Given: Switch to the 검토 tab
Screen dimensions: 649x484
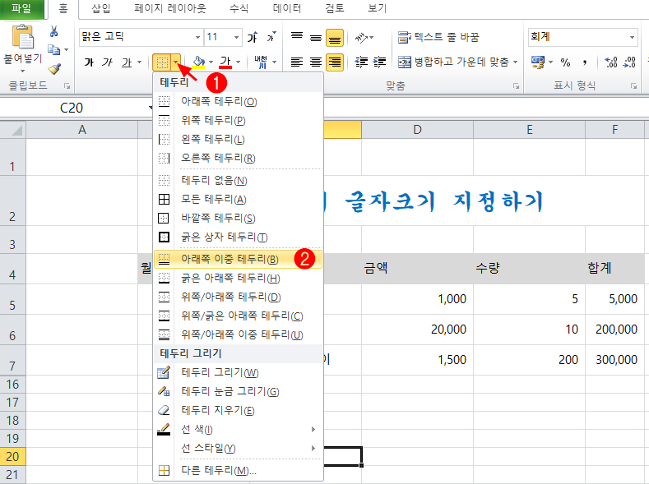Looking at the screenshot, I should click(335, 9).
